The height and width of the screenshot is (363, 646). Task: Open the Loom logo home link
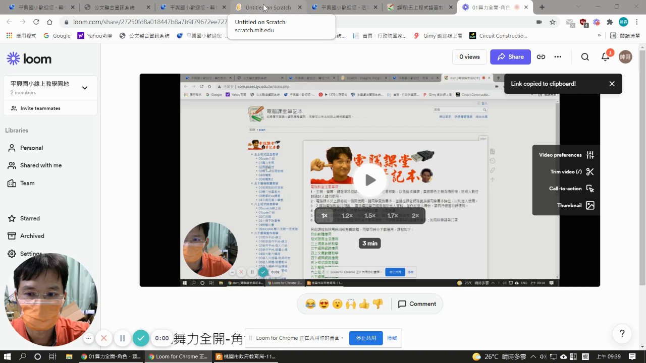[x=29, y=58]
